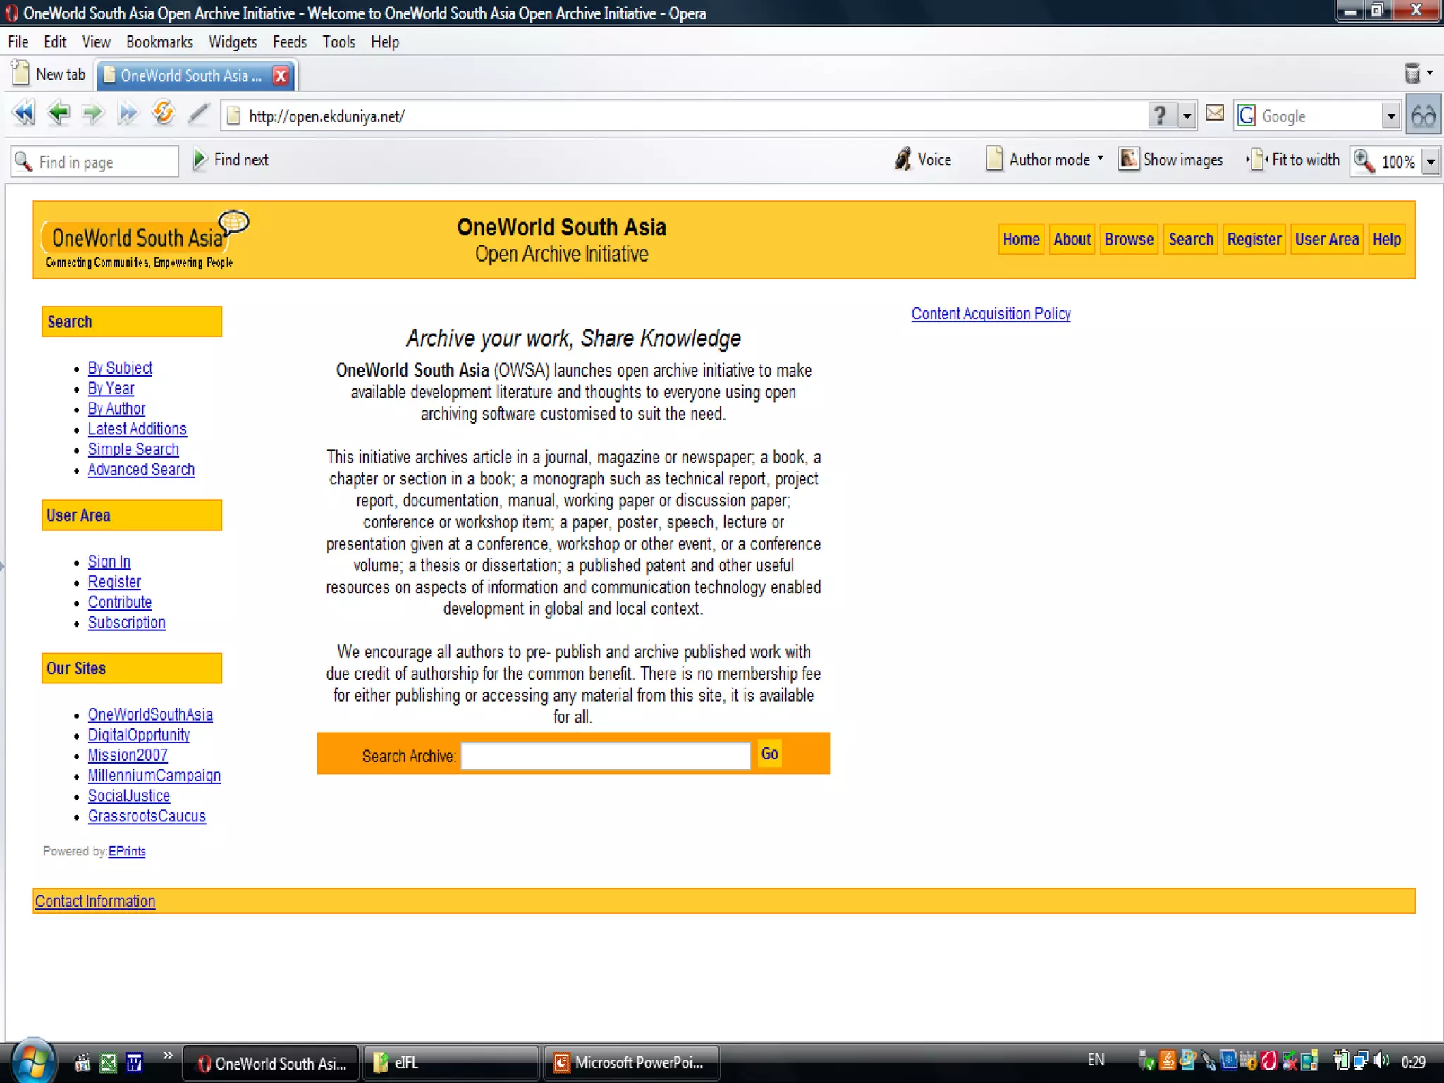Click the wand pencil icon
Image resolution: width=1444 pixels, height=1083 pixels.
pyautogui.click(x=199, y=114)
